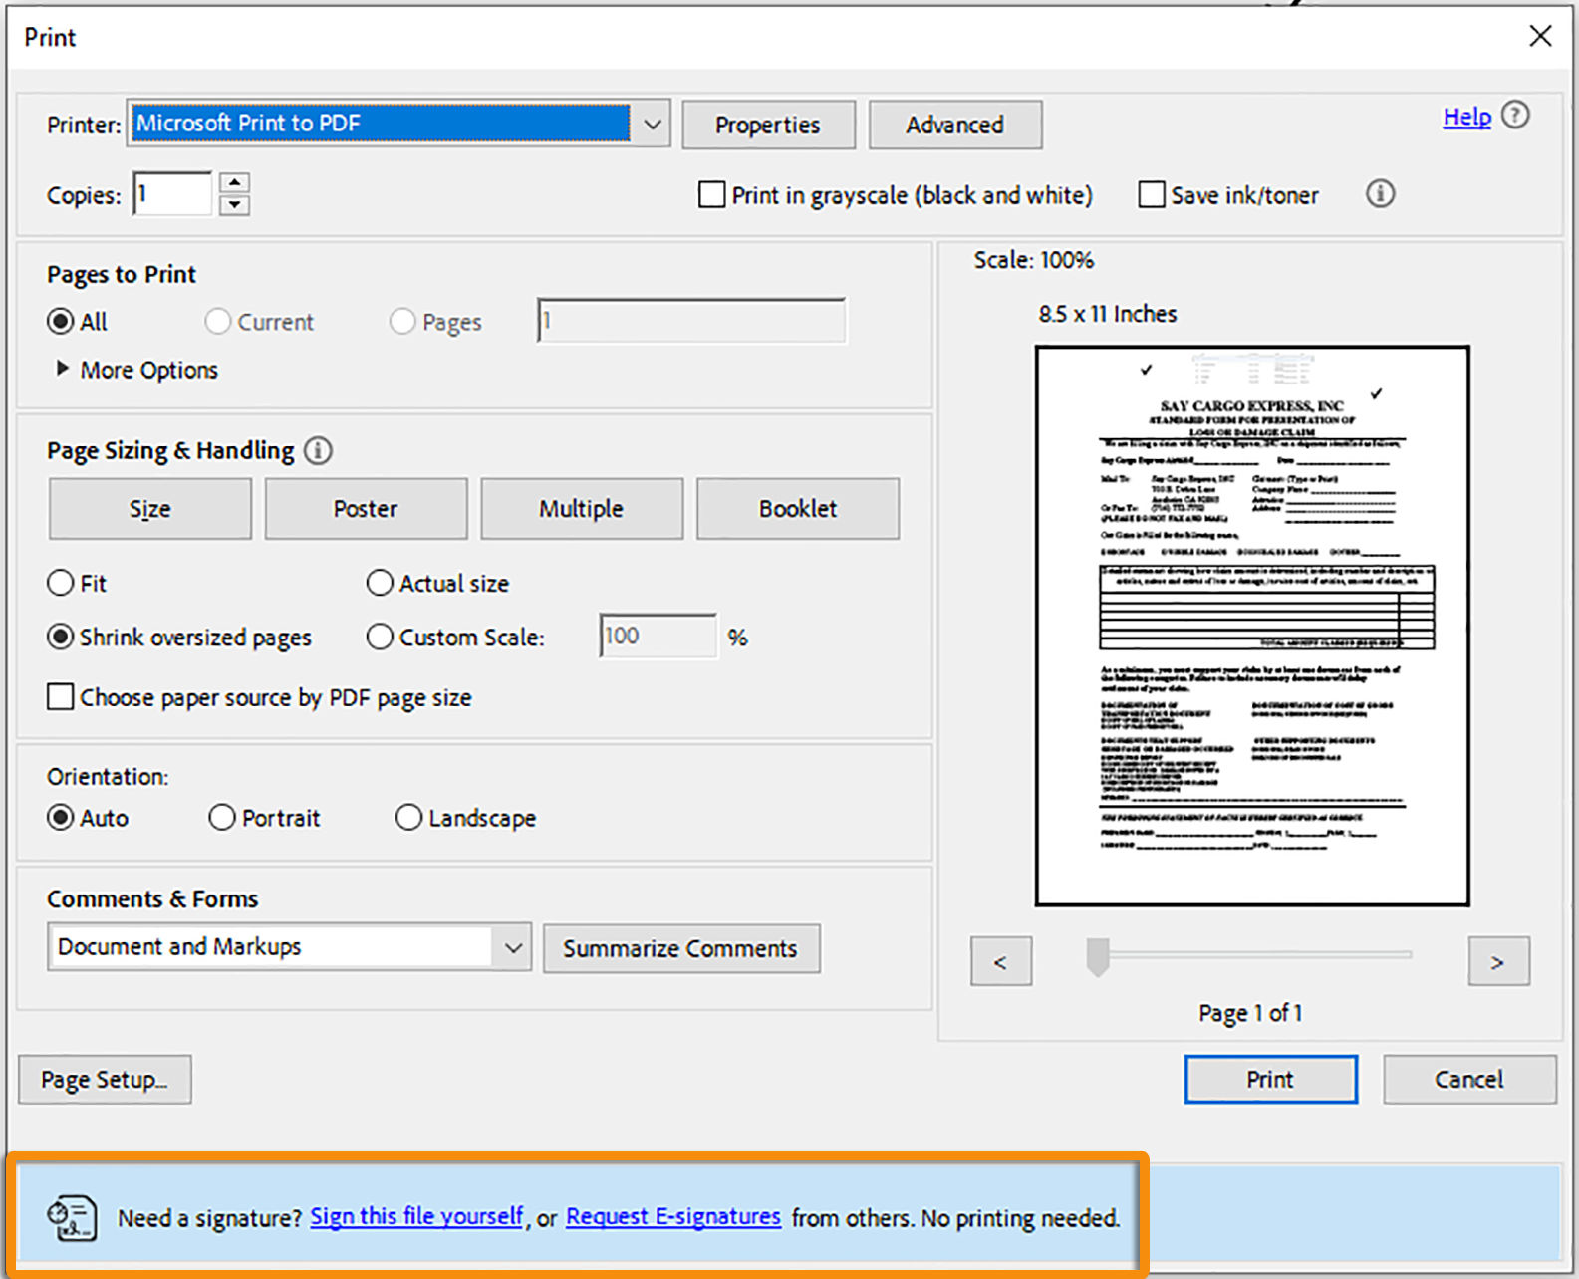
Task: Click Summarize Comments button
Action: click(681, 948)
